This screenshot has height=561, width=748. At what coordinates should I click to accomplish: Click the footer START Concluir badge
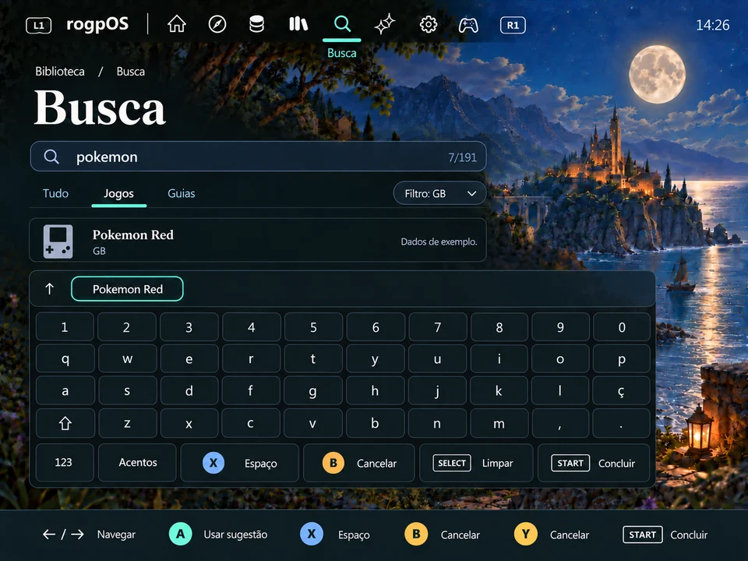[642, 535]
